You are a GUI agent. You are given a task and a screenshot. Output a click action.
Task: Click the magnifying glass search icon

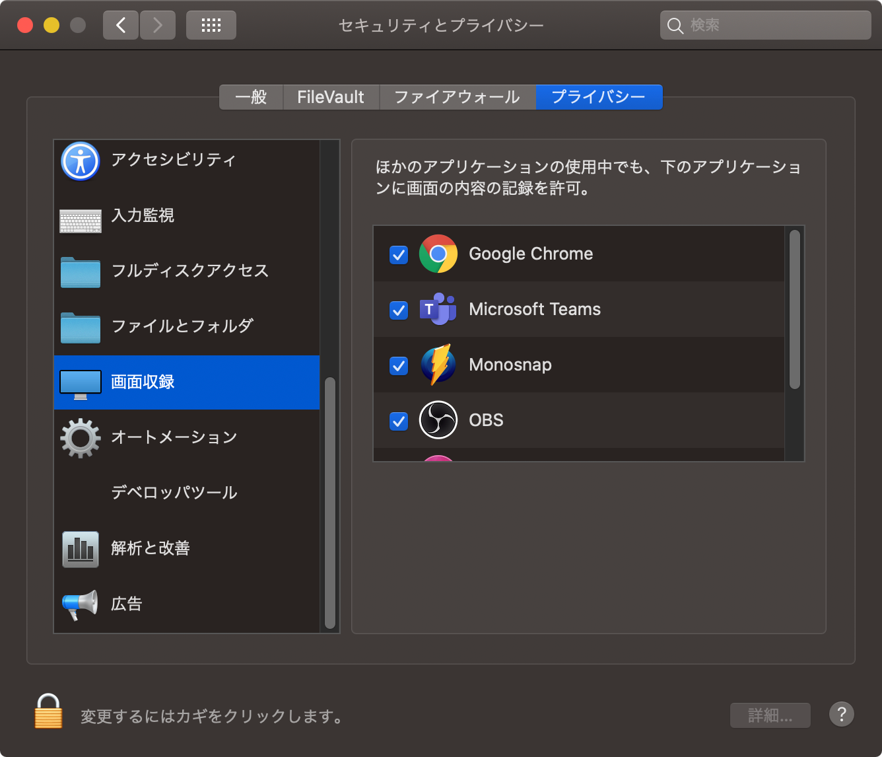tap(675, 26)
